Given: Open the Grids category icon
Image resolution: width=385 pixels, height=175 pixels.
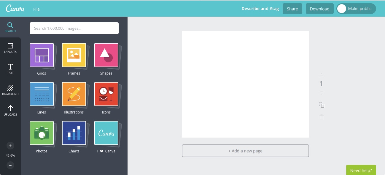Looking at the screenshot, I should [42, 55].
